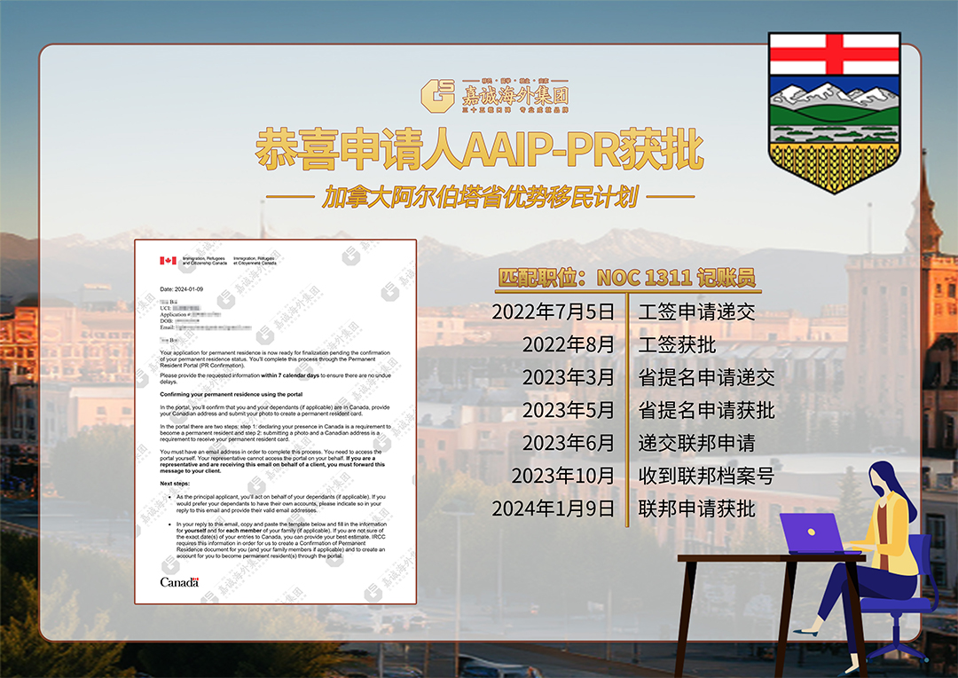Click the gold GS company logo icon

coord(437,96)
